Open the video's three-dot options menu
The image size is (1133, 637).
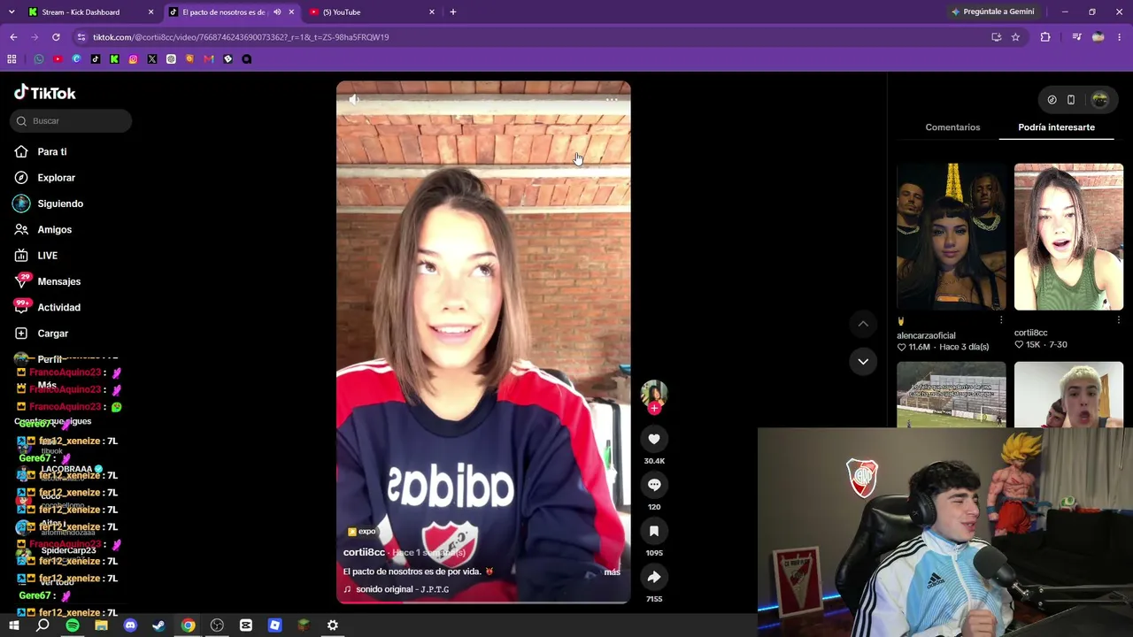(612, 100)
